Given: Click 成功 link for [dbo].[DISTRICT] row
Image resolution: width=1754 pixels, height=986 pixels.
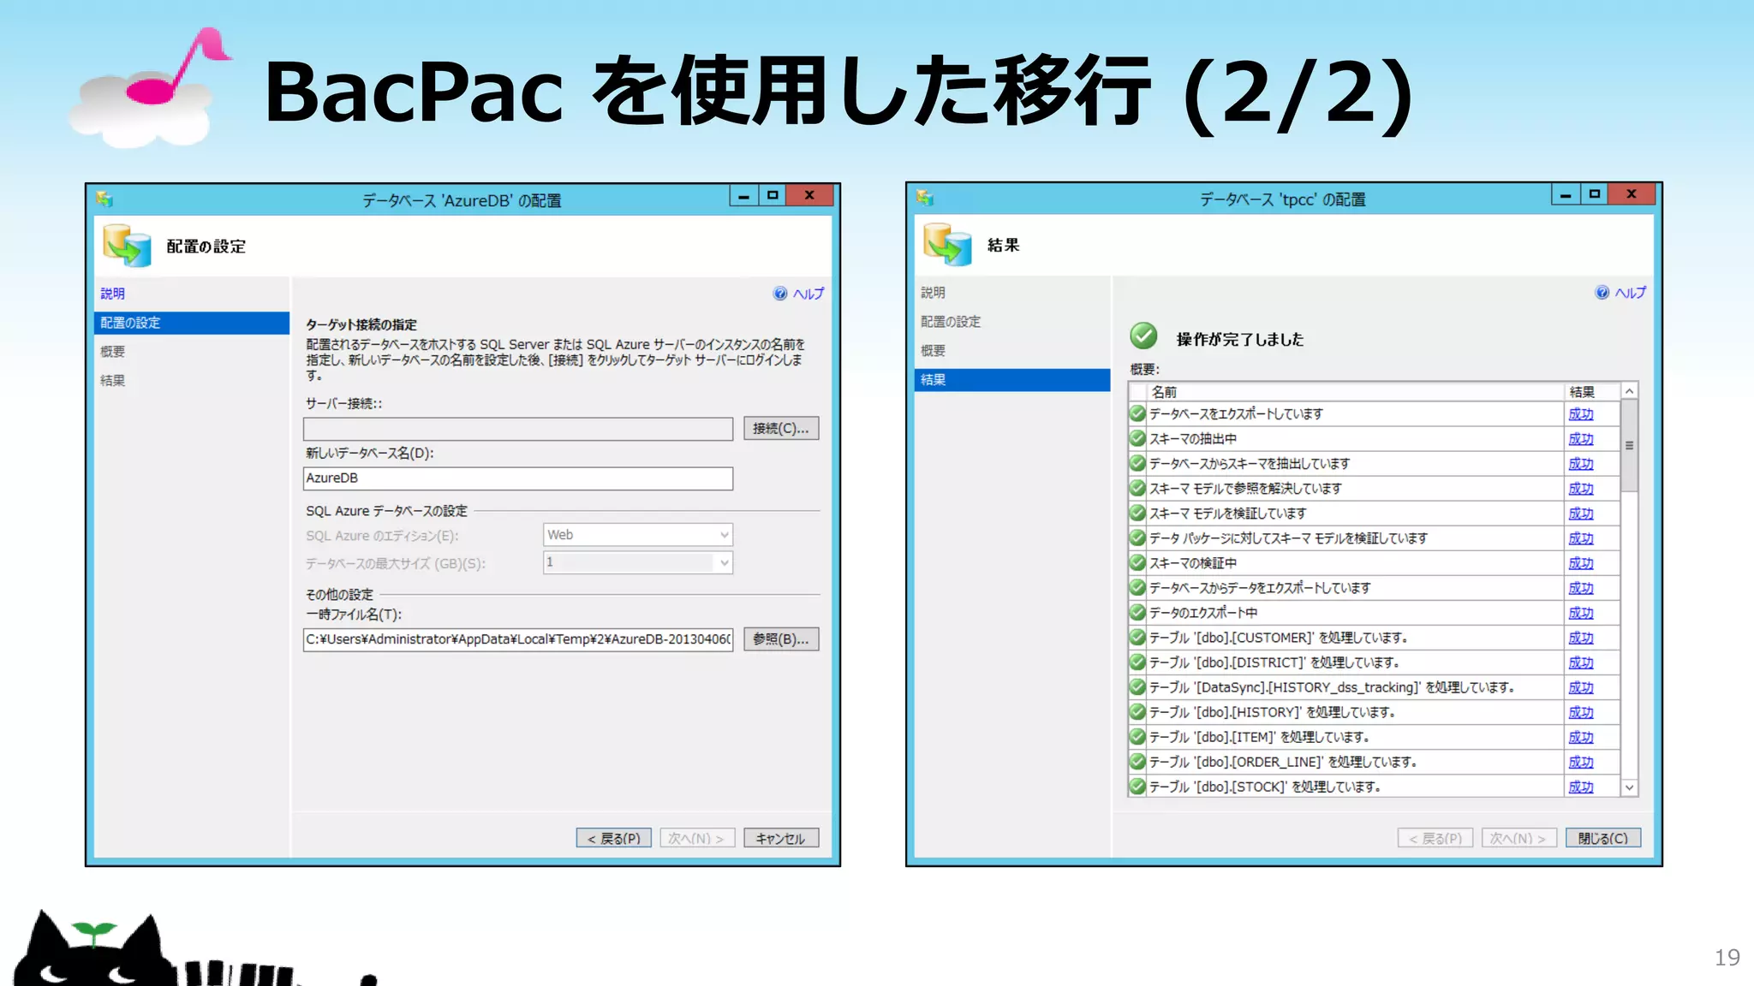Looking at the screenshot, I should (1581, 662).
